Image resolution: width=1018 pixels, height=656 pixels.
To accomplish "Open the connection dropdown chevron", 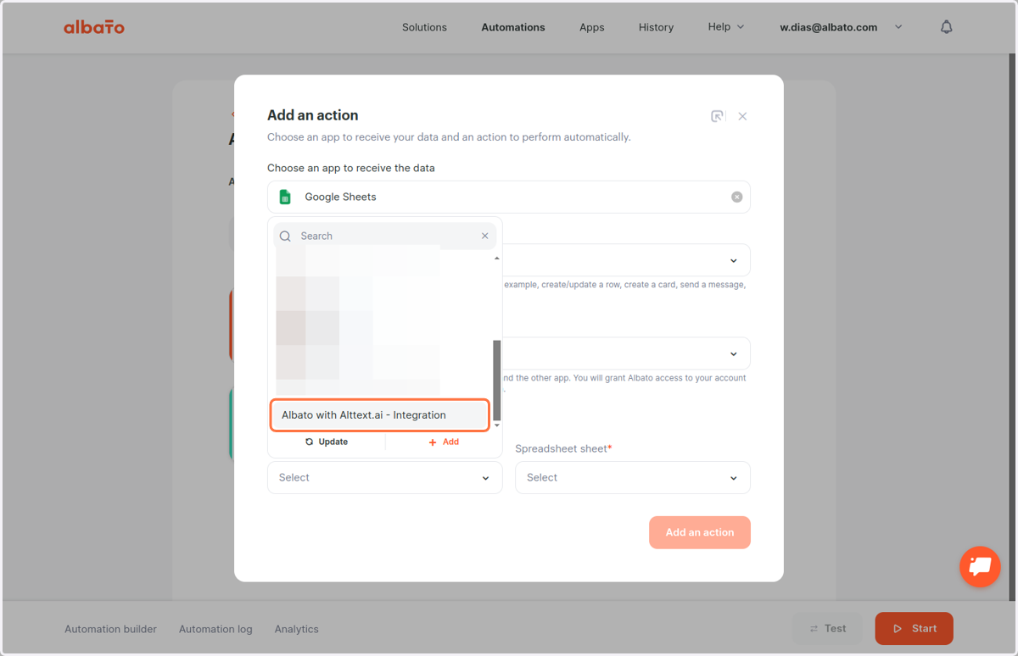I will [x=734, y=353].
